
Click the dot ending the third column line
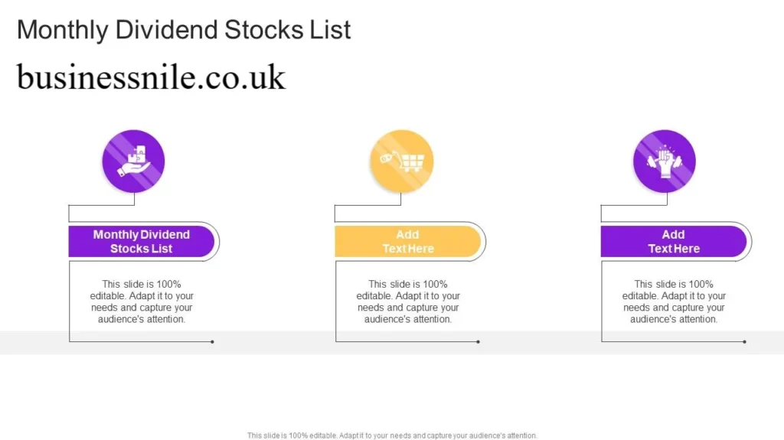(744, 342)
